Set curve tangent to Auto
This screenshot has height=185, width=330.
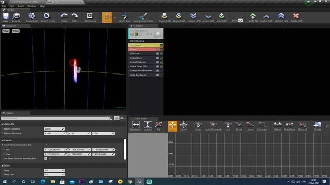coord(198,126)
